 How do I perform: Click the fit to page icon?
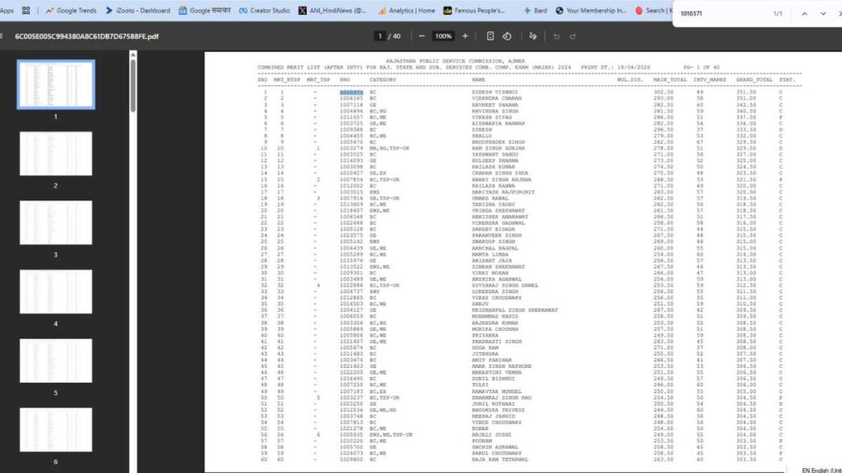(490, 36)
